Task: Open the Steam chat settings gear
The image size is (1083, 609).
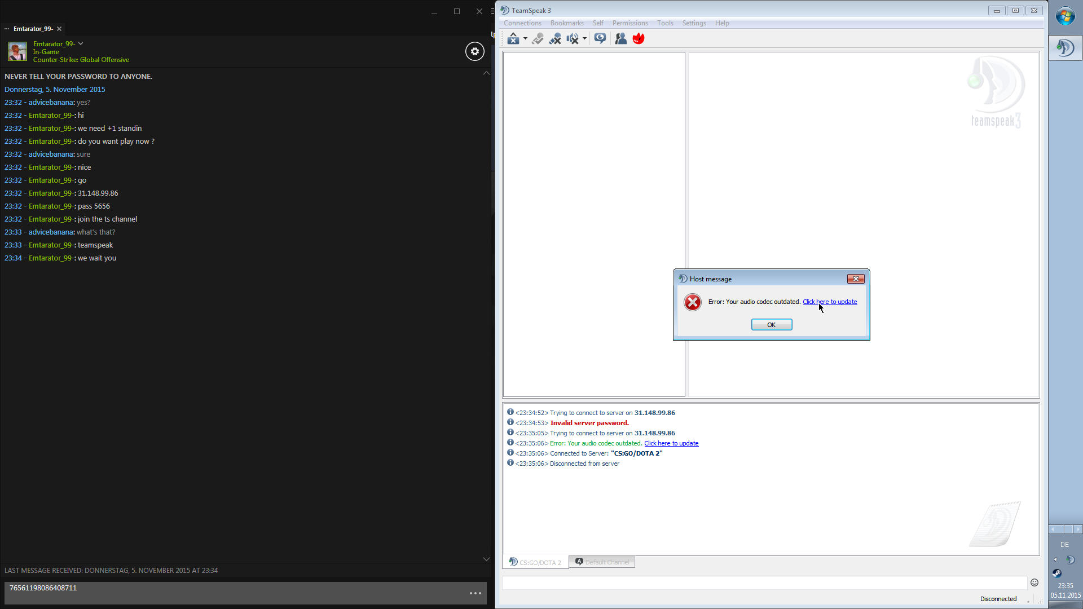Action: tap(474, 51)
